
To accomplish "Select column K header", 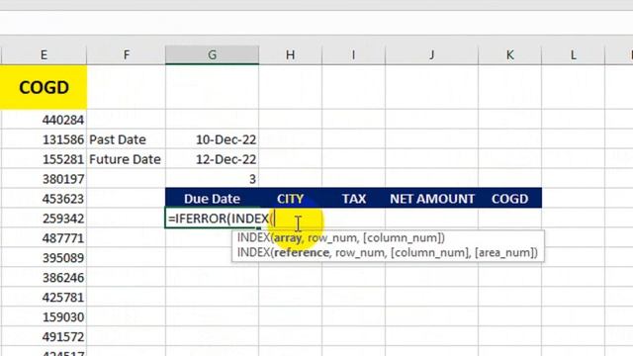I will [x=510, y=55].
